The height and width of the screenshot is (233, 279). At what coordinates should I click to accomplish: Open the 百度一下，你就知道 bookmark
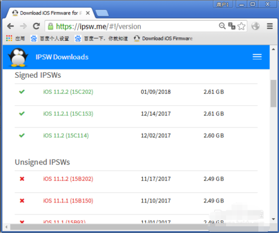(x=101, y=39)
